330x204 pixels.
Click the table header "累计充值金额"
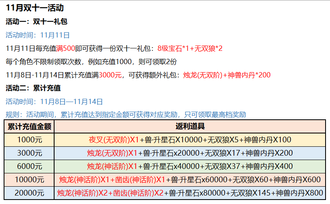[x=29, y=127]
